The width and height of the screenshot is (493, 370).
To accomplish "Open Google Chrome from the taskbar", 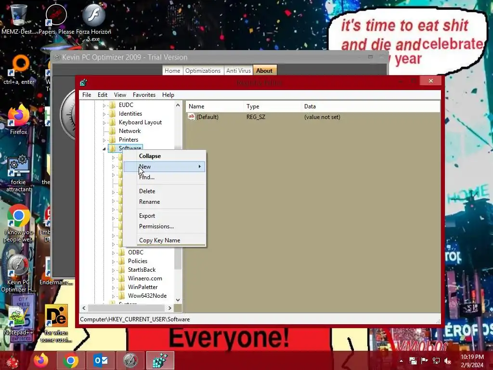I will tap(70, 360).
